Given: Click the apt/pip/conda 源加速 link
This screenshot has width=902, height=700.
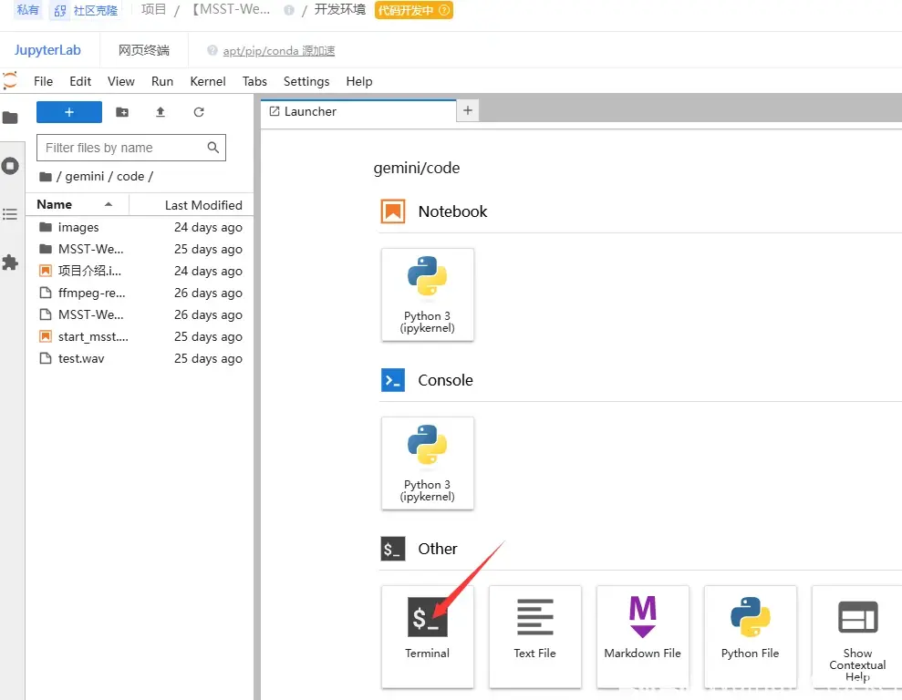Looking at the screenshot, I should [x=279, y=50].
